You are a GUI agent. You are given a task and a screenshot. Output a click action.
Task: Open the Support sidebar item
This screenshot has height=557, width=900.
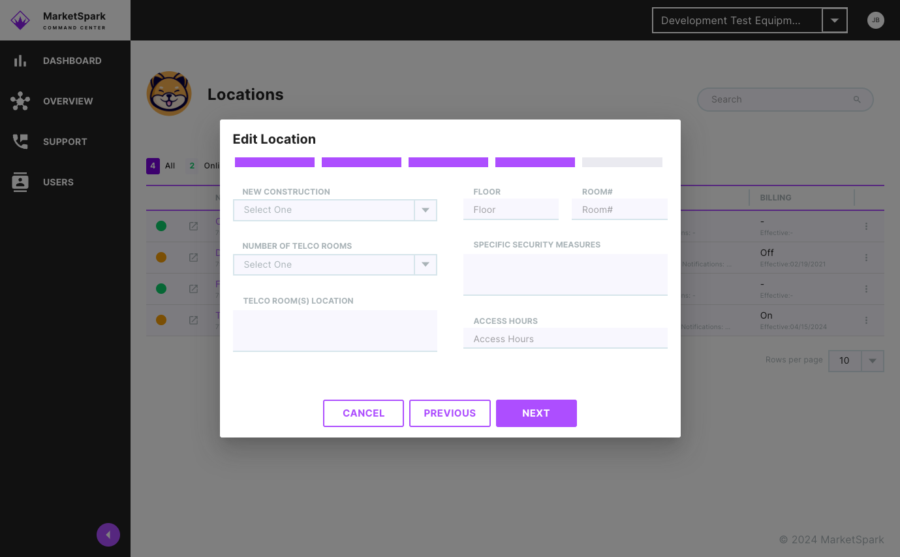click(65, 142)
